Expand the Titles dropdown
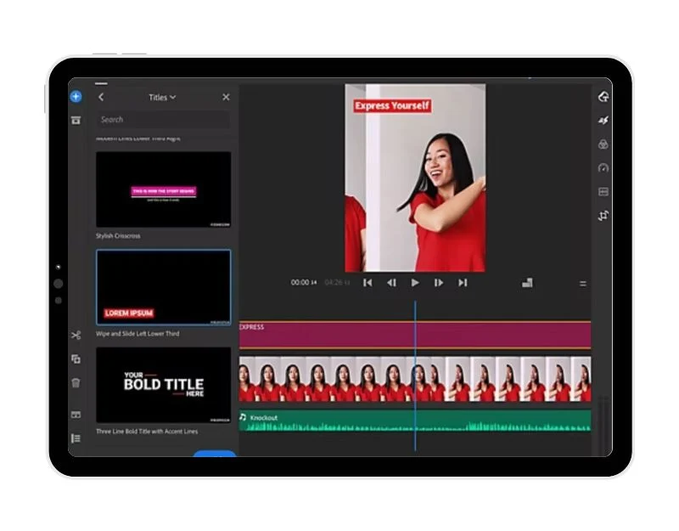679x531 pixels. tap(162, 98)
